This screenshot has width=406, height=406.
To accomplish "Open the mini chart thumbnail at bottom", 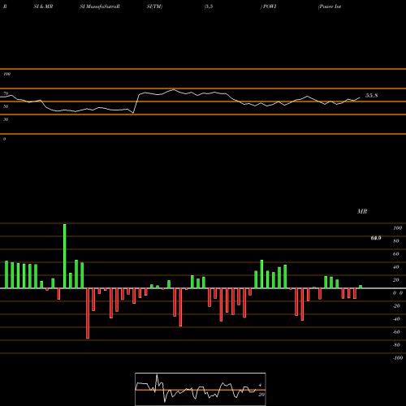I will point(201,389).
